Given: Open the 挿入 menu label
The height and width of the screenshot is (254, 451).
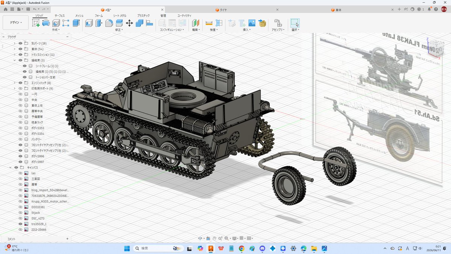Looking at the screenshot, I should [x=247, y=29].
